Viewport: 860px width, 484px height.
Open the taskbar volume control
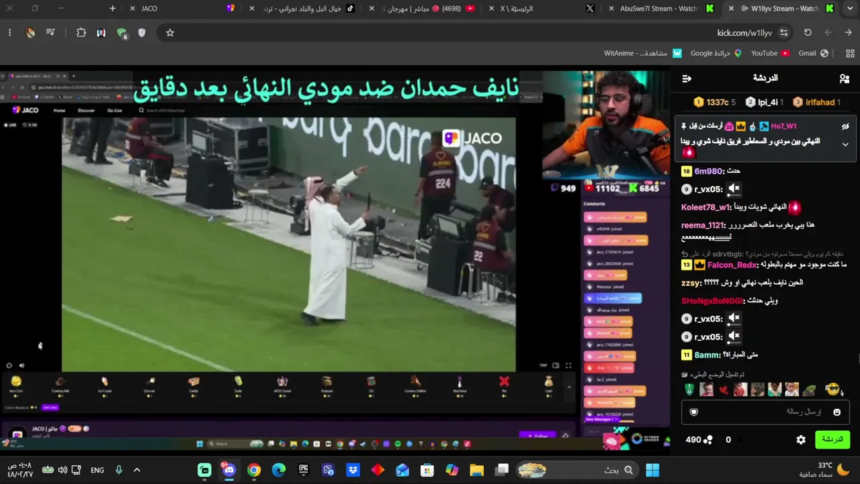pyautogui.click(x=62, y=470)
